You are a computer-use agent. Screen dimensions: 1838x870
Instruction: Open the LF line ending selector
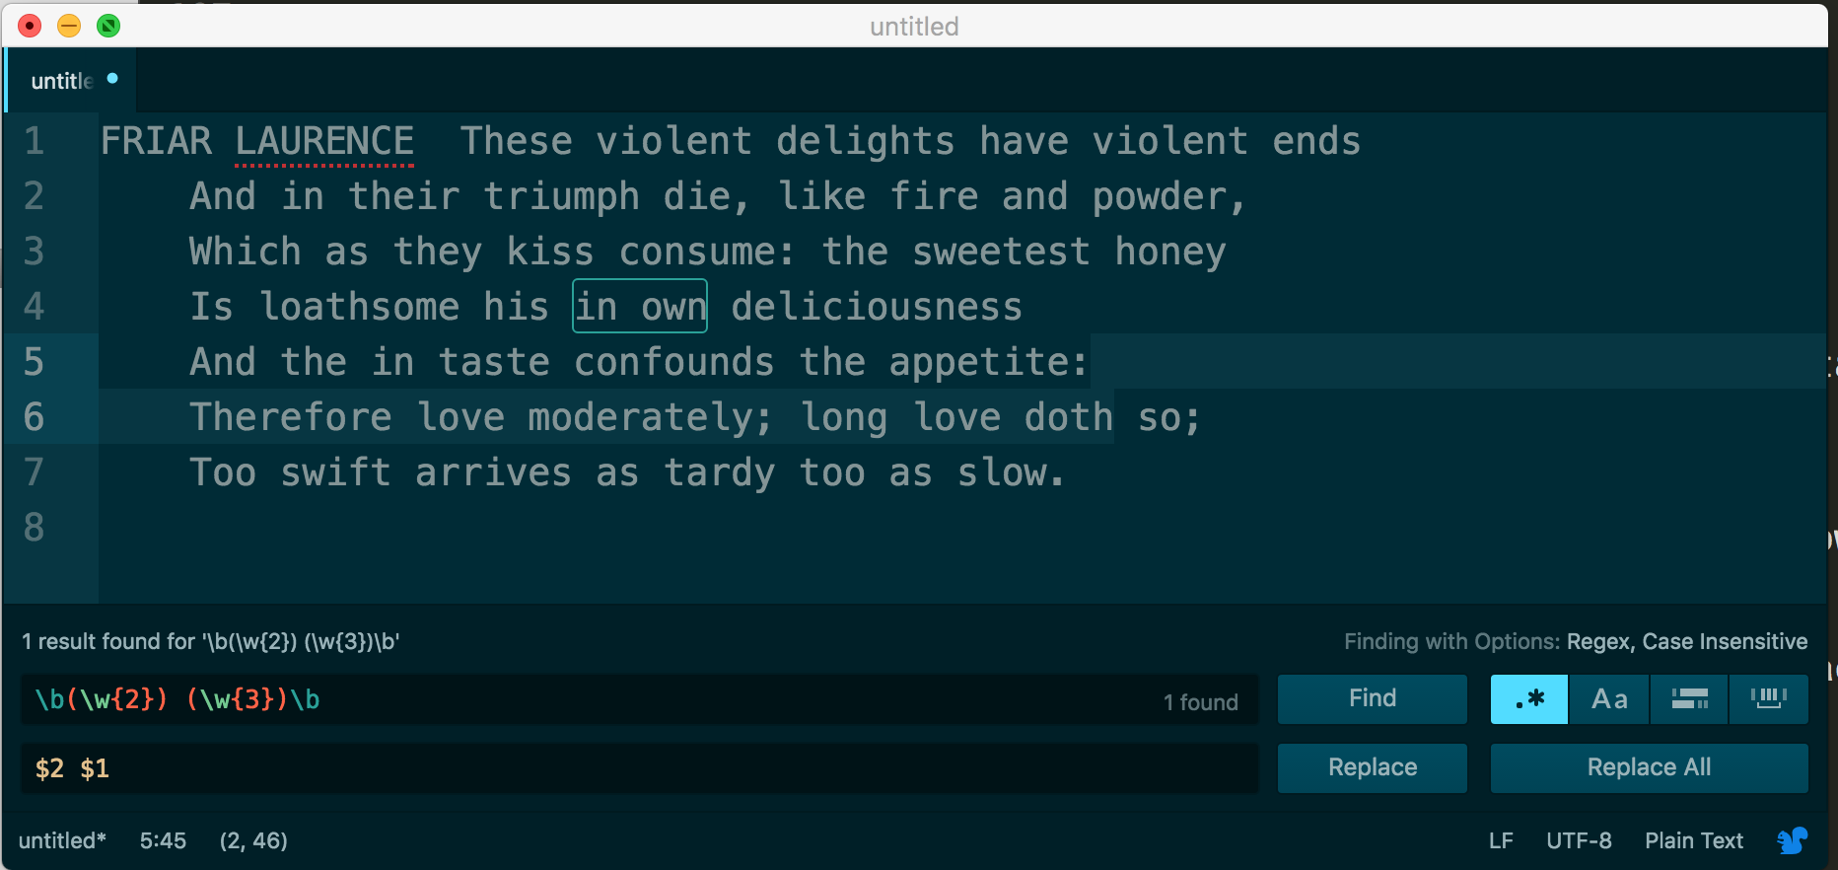pos(1501,840)
